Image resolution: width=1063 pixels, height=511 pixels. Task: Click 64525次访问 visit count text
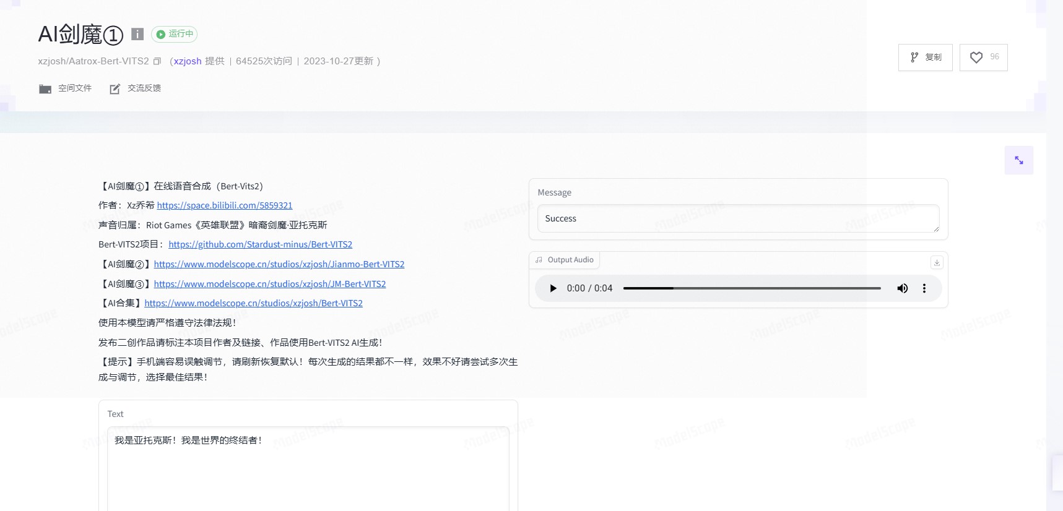(264, 61)
